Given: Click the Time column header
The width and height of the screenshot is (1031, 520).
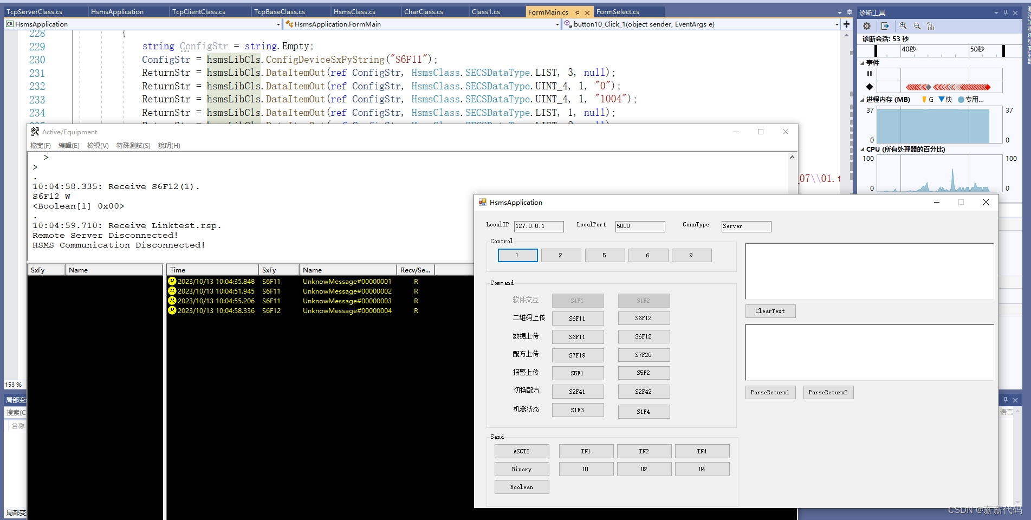Looking at the screenshot, I should (212, 270).
